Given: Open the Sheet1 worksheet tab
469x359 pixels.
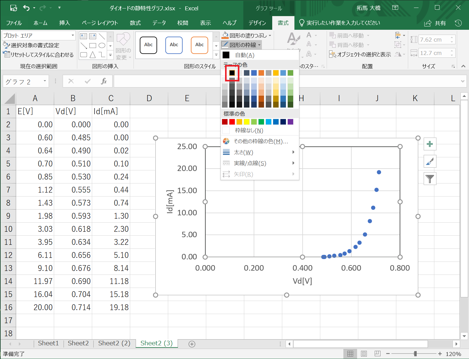Looking at the screenshot, I should [x=48, y=343].
